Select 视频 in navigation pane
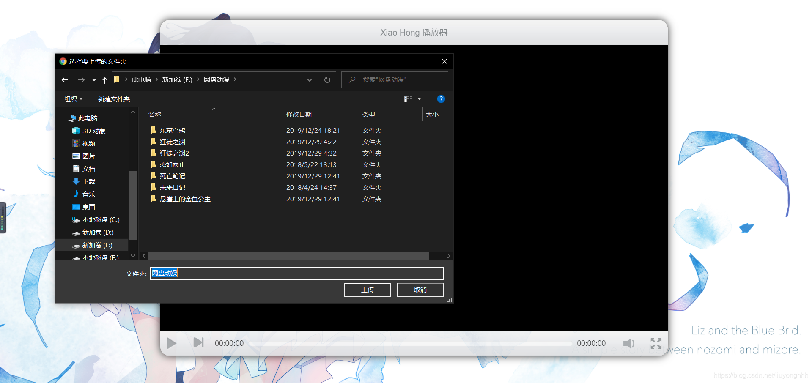812x383 pixels. point(88,144)
